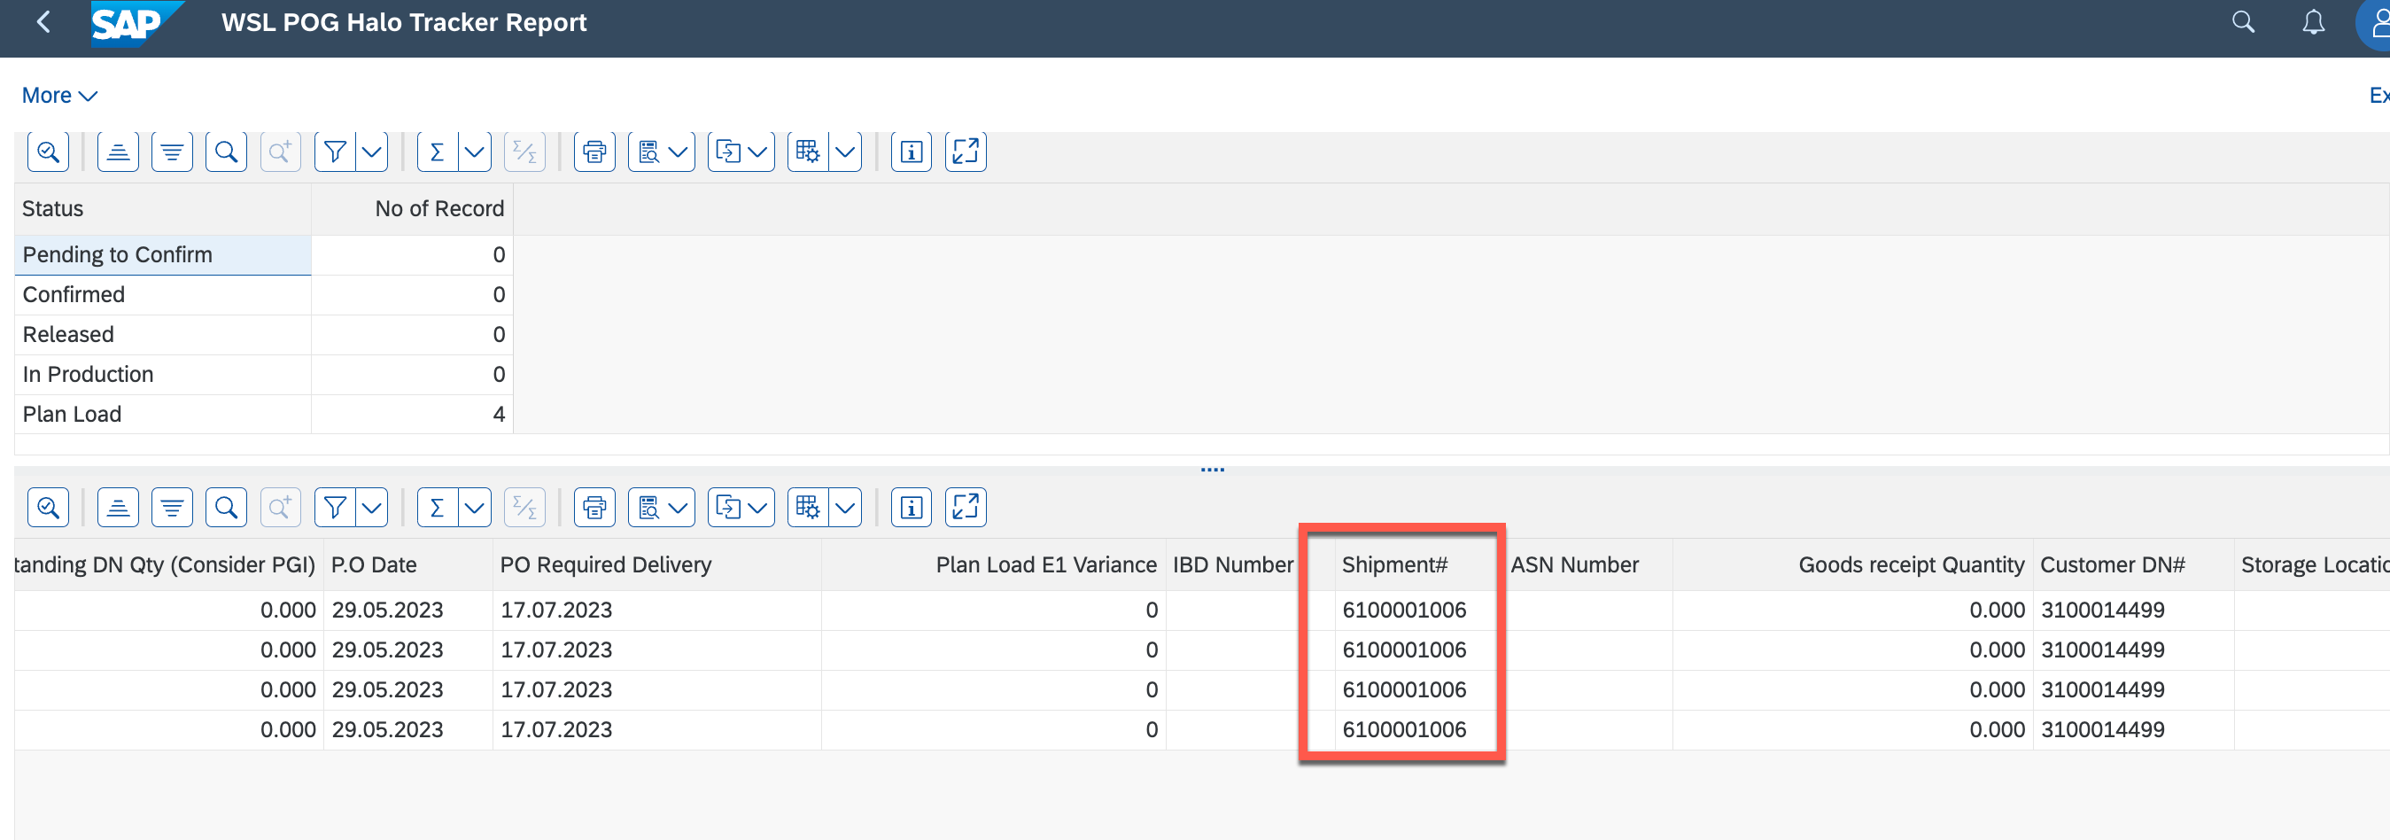Click the information icon in lower toolbar
The height and width of the screenshot is (840, 2390).
pyautogui.click(x=912, y=508)
